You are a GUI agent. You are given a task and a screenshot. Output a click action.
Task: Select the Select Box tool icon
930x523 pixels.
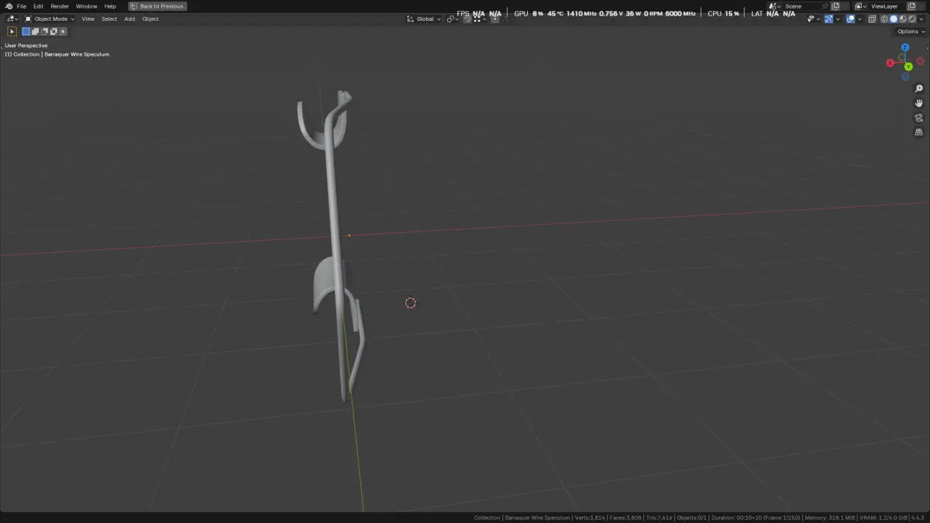coord(12,32)
